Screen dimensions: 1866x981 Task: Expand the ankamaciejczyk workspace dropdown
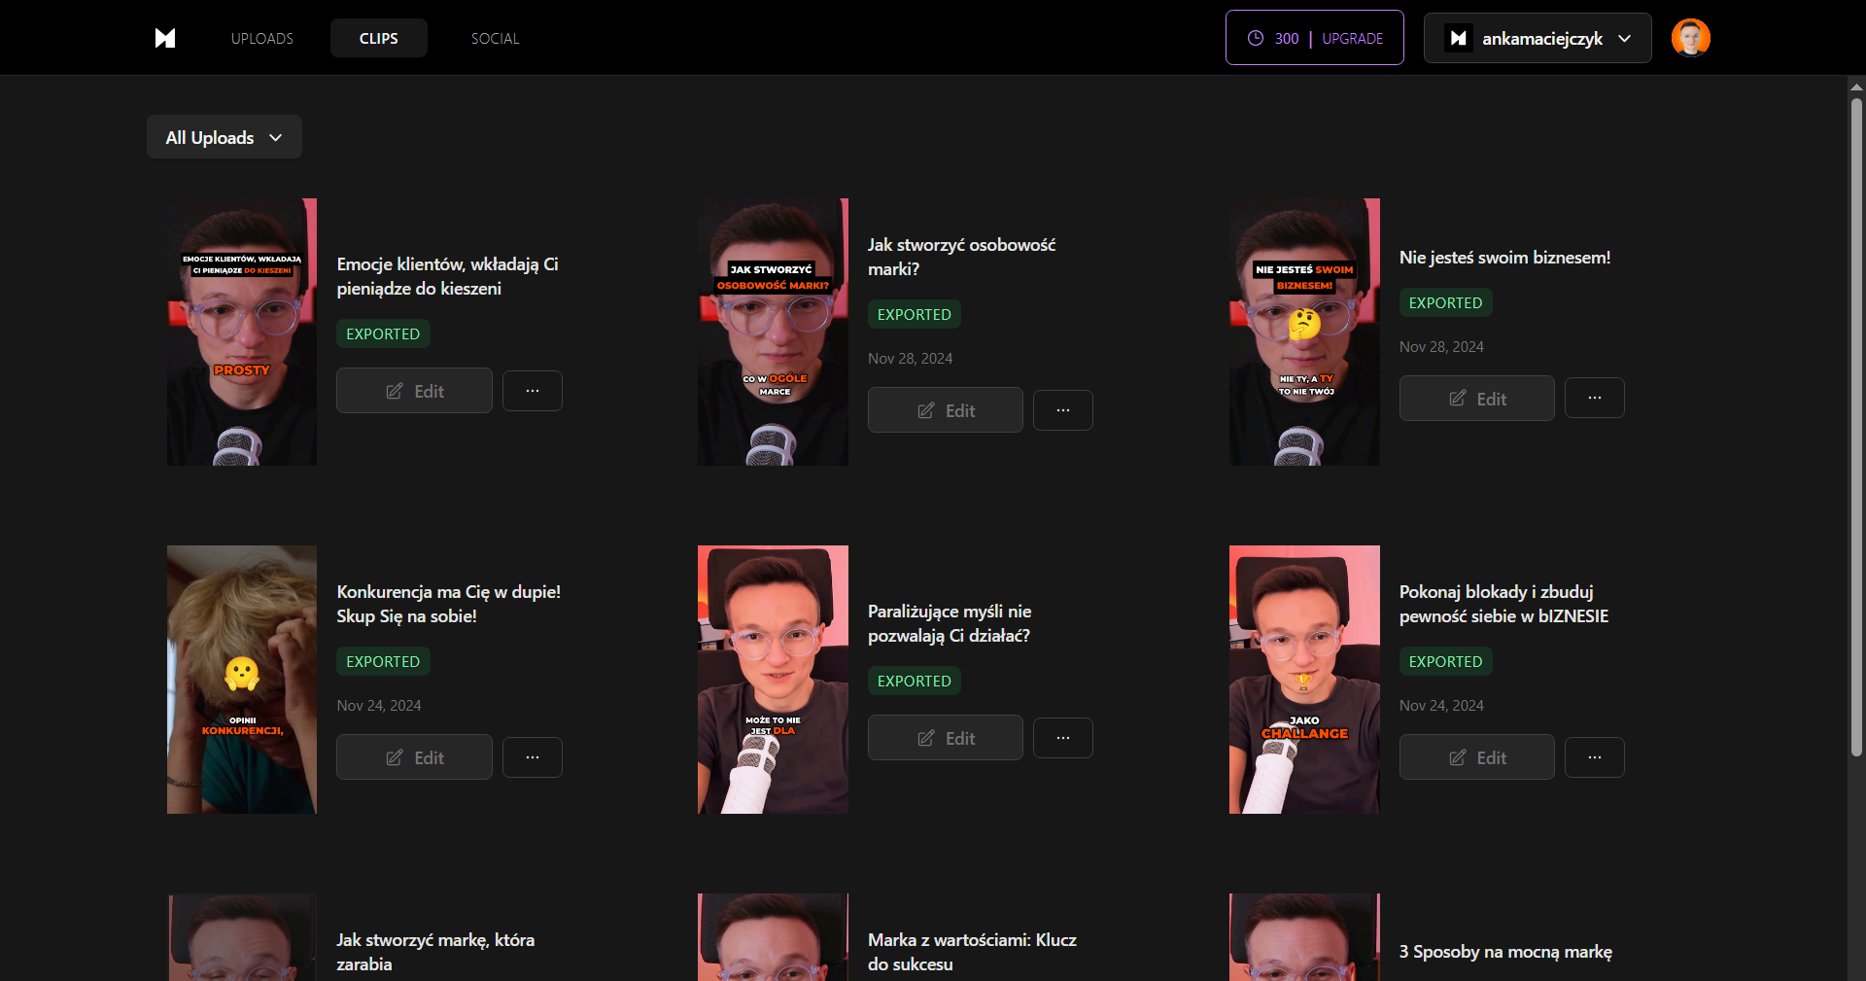pos(1537,38)
